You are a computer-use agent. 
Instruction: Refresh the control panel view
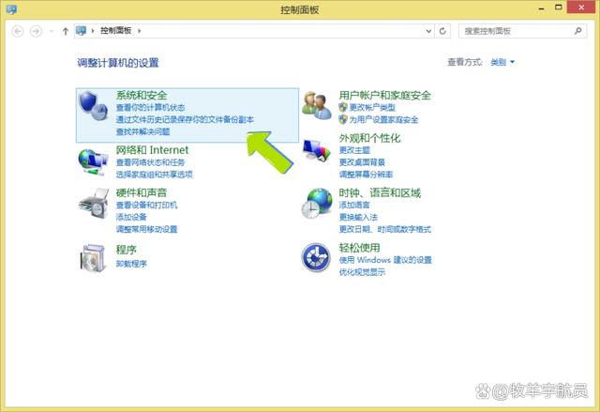[x=442, y=31]
